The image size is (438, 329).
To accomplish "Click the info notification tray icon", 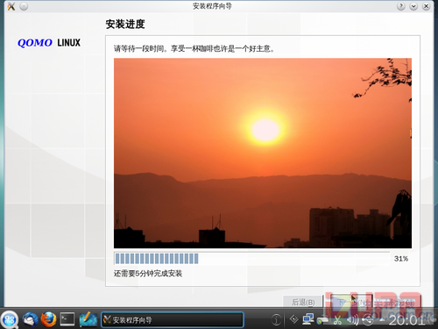I will 276,319.
